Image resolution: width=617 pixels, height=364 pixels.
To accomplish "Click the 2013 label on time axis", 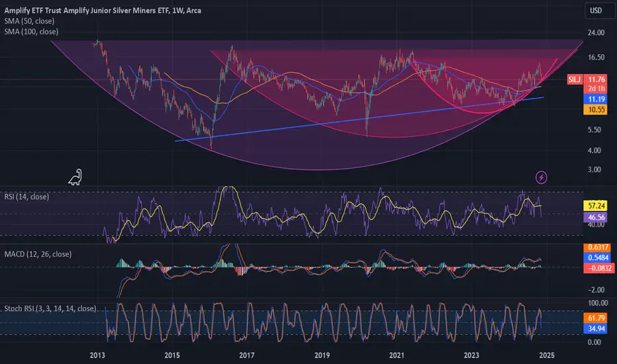I will (97, 355).
